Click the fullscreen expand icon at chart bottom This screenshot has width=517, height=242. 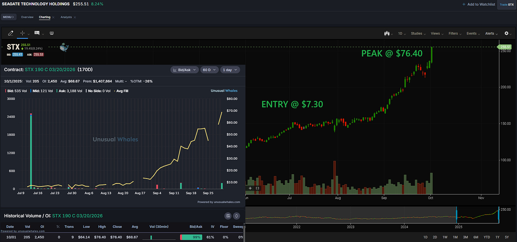tap(257, 188)
